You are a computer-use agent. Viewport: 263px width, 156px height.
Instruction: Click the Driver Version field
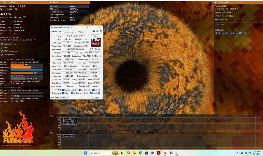tap(81, 73)
